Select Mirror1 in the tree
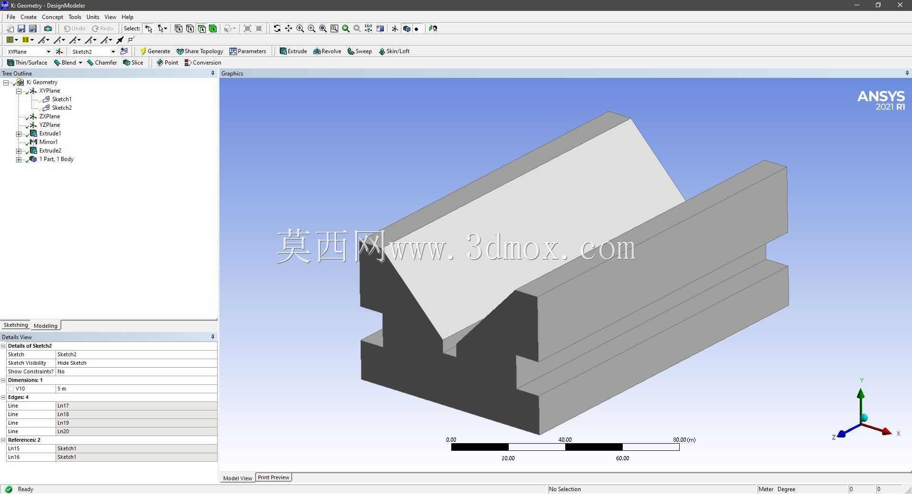This screenshot has height=494, width=912. pos(48,142)
